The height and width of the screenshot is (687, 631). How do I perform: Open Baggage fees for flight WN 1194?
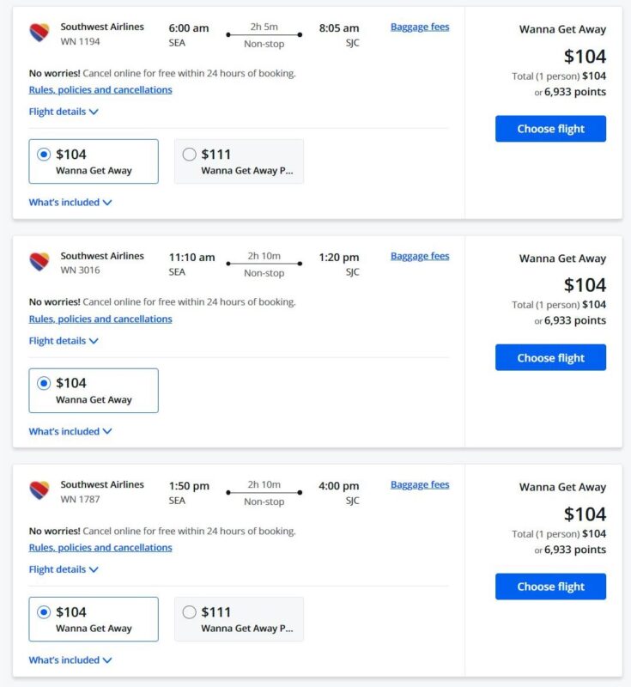(420, 27)
